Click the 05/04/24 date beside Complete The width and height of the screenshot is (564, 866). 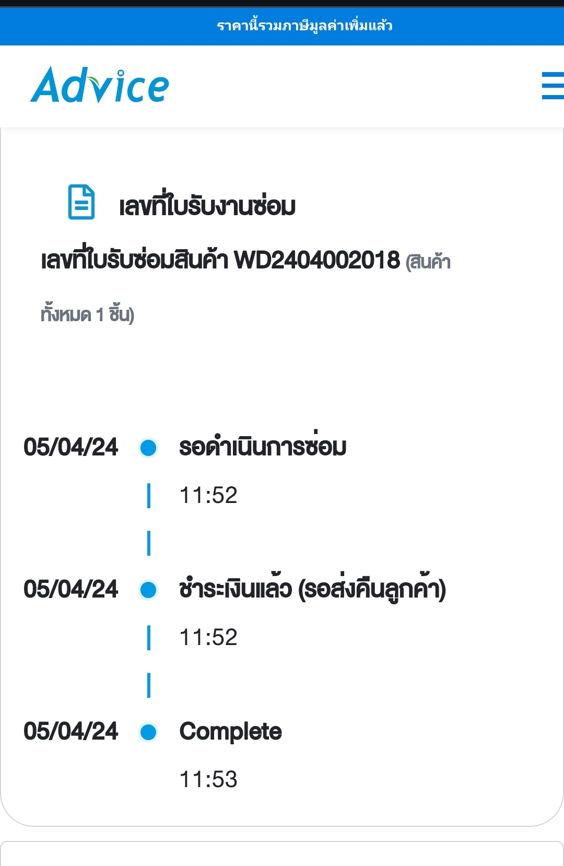pyautogui.click(x=71, y=731)
